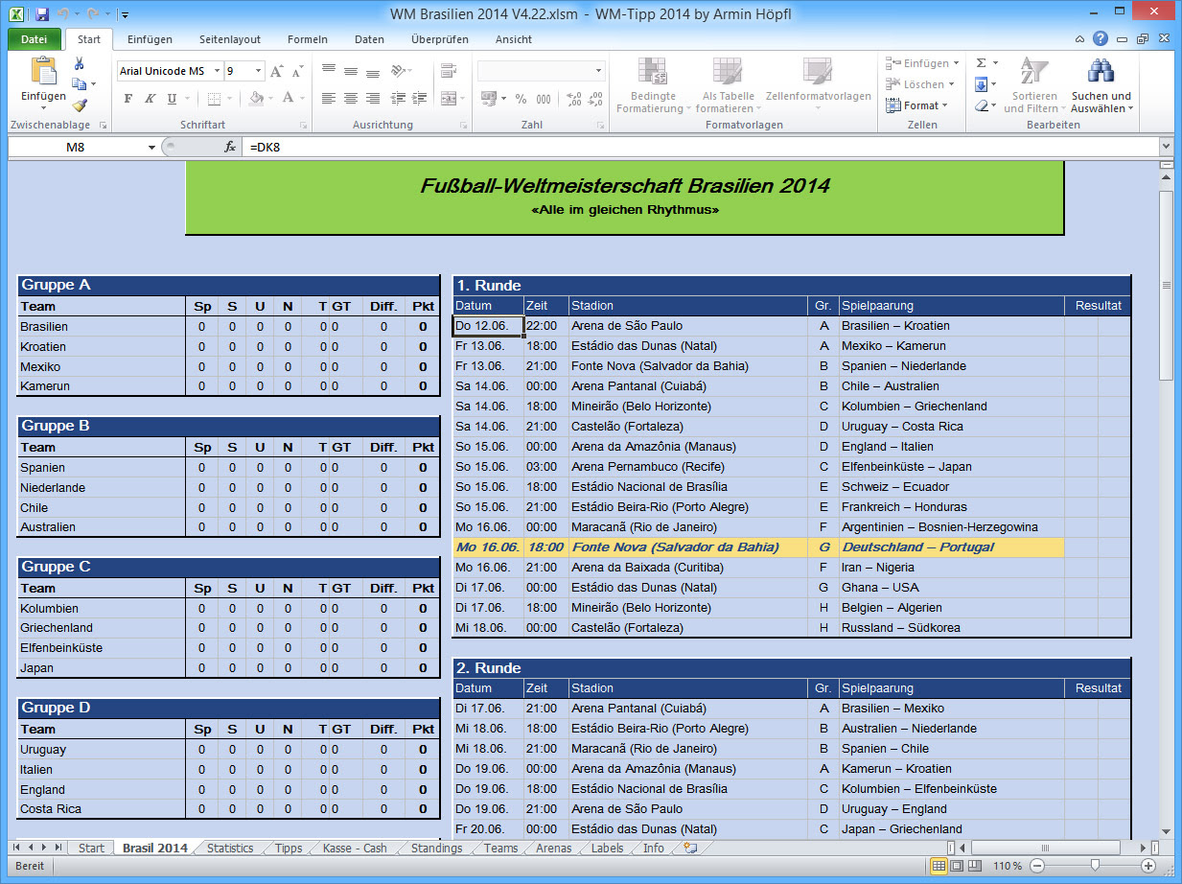Click the Copy icon in Zwischenablage
The height and width of the screenshot is (884, 1182).
click(x=80, y=84)
